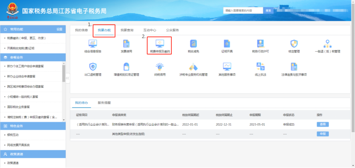Click sidebar list scroll-down arrow
The image size is (355, 168).
64,120
